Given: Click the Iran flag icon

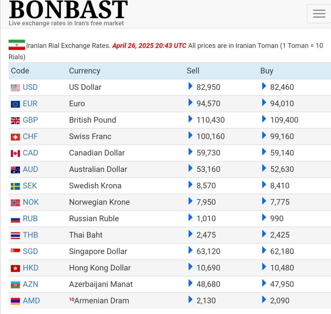Looking at the screenshot, I should tap(17, 45).
